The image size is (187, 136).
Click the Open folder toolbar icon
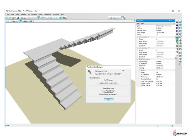click(13, 18)
